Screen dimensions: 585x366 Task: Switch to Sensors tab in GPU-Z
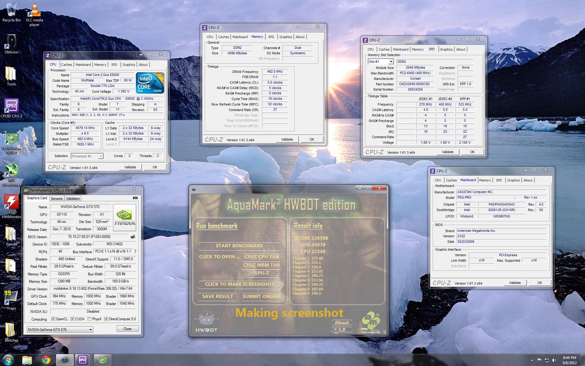[56, 198]
